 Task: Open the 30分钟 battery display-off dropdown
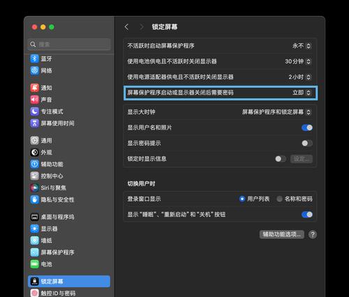click(x=298, y=61)
